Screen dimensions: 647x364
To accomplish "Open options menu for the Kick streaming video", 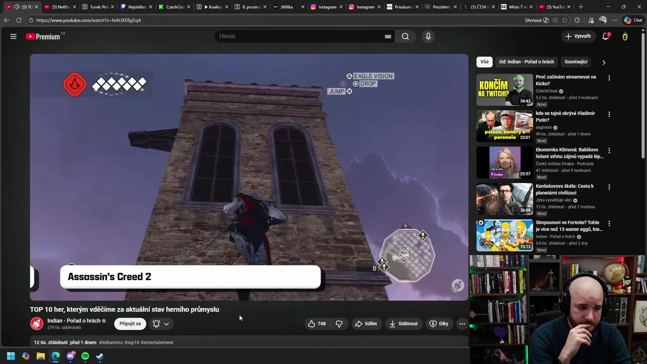I will coord(609,78).
